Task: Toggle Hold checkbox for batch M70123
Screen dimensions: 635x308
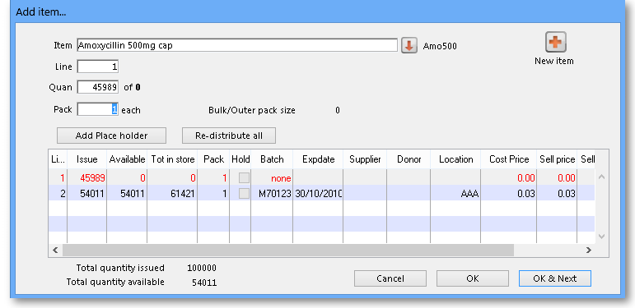Action: [x=245, y=194]
